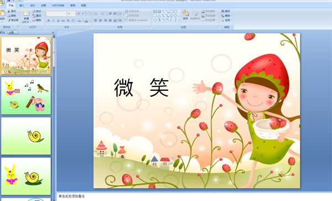Toggle Bold formatting button

49,20
